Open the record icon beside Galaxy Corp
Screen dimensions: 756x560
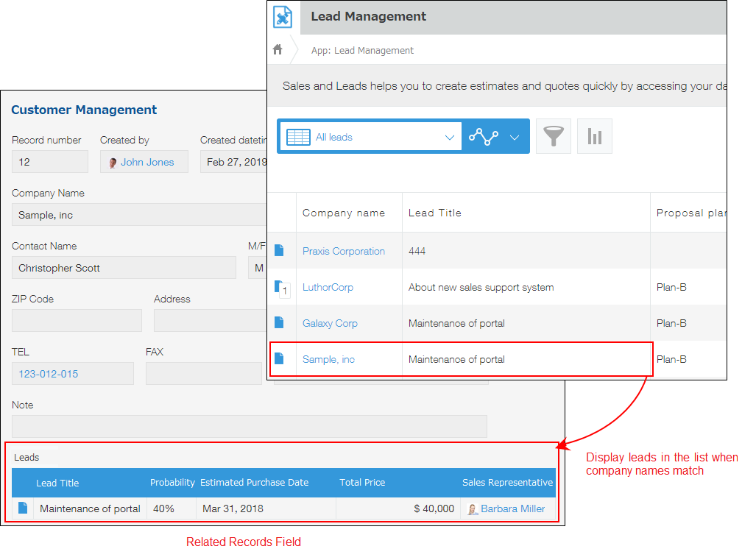pyautogui.click(x=280, y=322)
